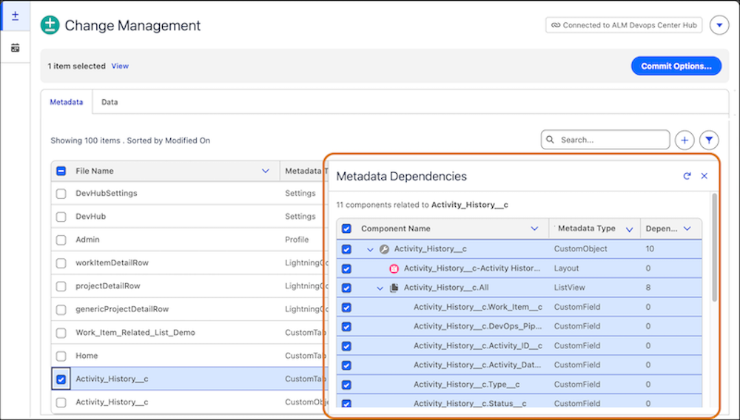This screenshot has width=740, height=420.
Task: Select the Admin file name
Action: [87, 240]
